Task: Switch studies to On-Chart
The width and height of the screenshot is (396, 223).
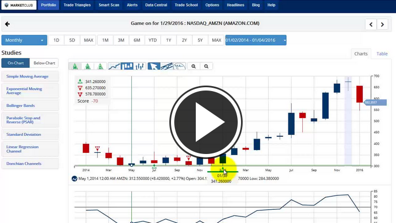Action: [x=15, y=63]
